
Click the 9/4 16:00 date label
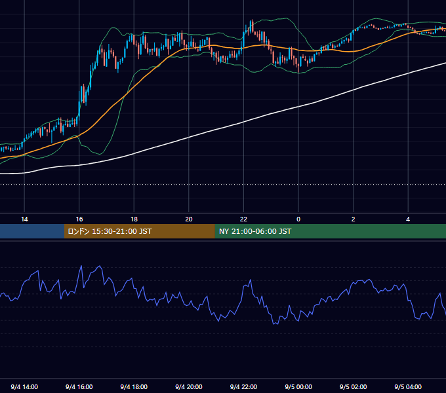[x=79, y=386]
